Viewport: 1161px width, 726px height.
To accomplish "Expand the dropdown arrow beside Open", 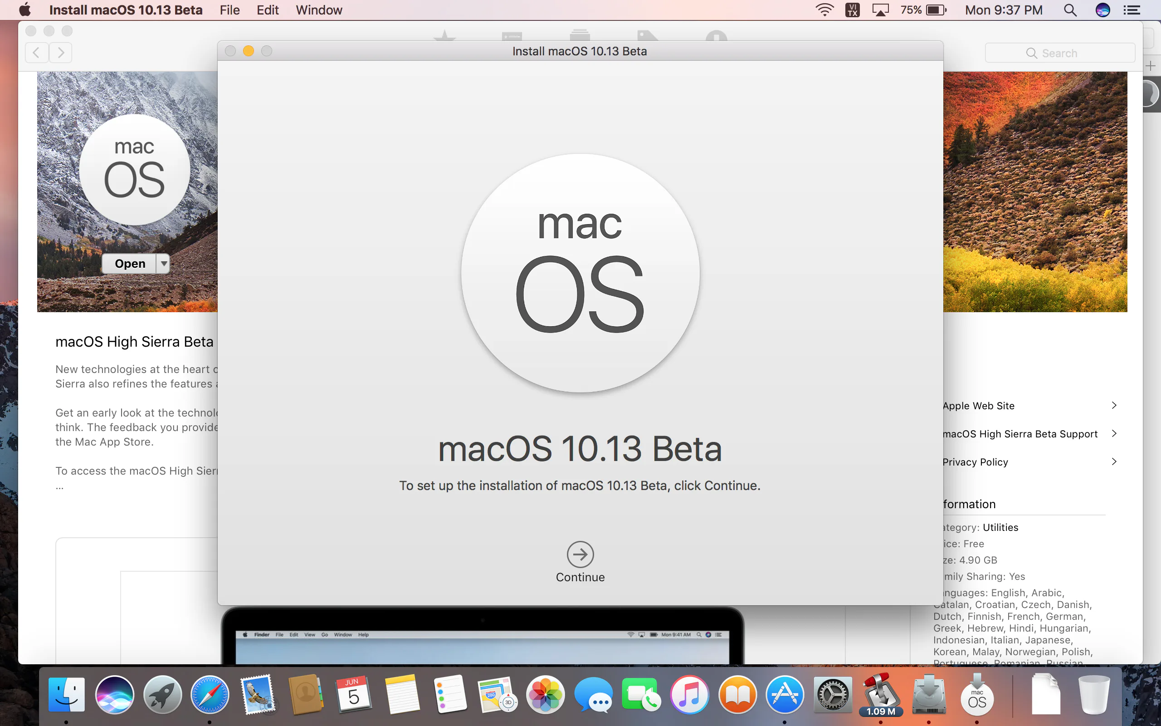I will pos(164,264).
